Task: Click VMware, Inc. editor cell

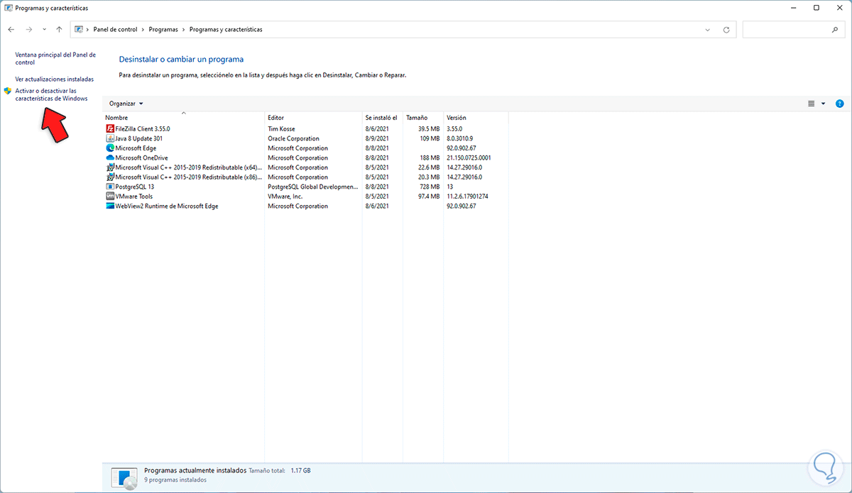Action: coord(285,196)
